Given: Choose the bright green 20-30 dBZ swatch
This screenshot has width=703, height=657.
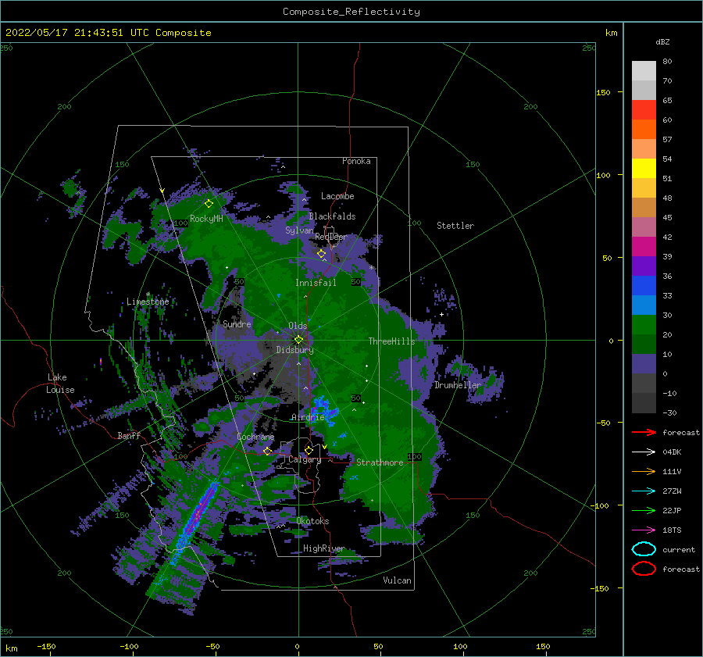Looking at the screenshot, I should [644, 325].
